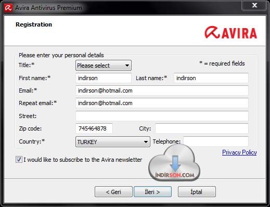This screenshot has width=270, height=207.
Task: Open the Title dropdown 'Please select'
Action: coord(104,66)
